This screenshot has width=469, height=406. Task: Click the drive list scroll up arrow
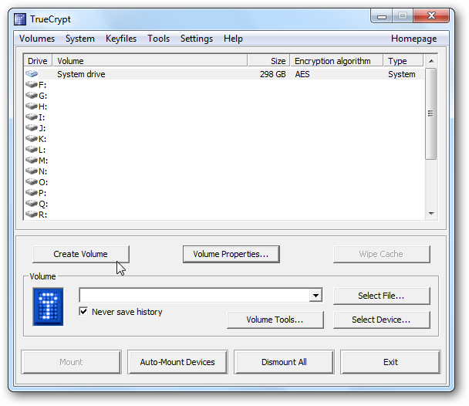tap(431, 61)
